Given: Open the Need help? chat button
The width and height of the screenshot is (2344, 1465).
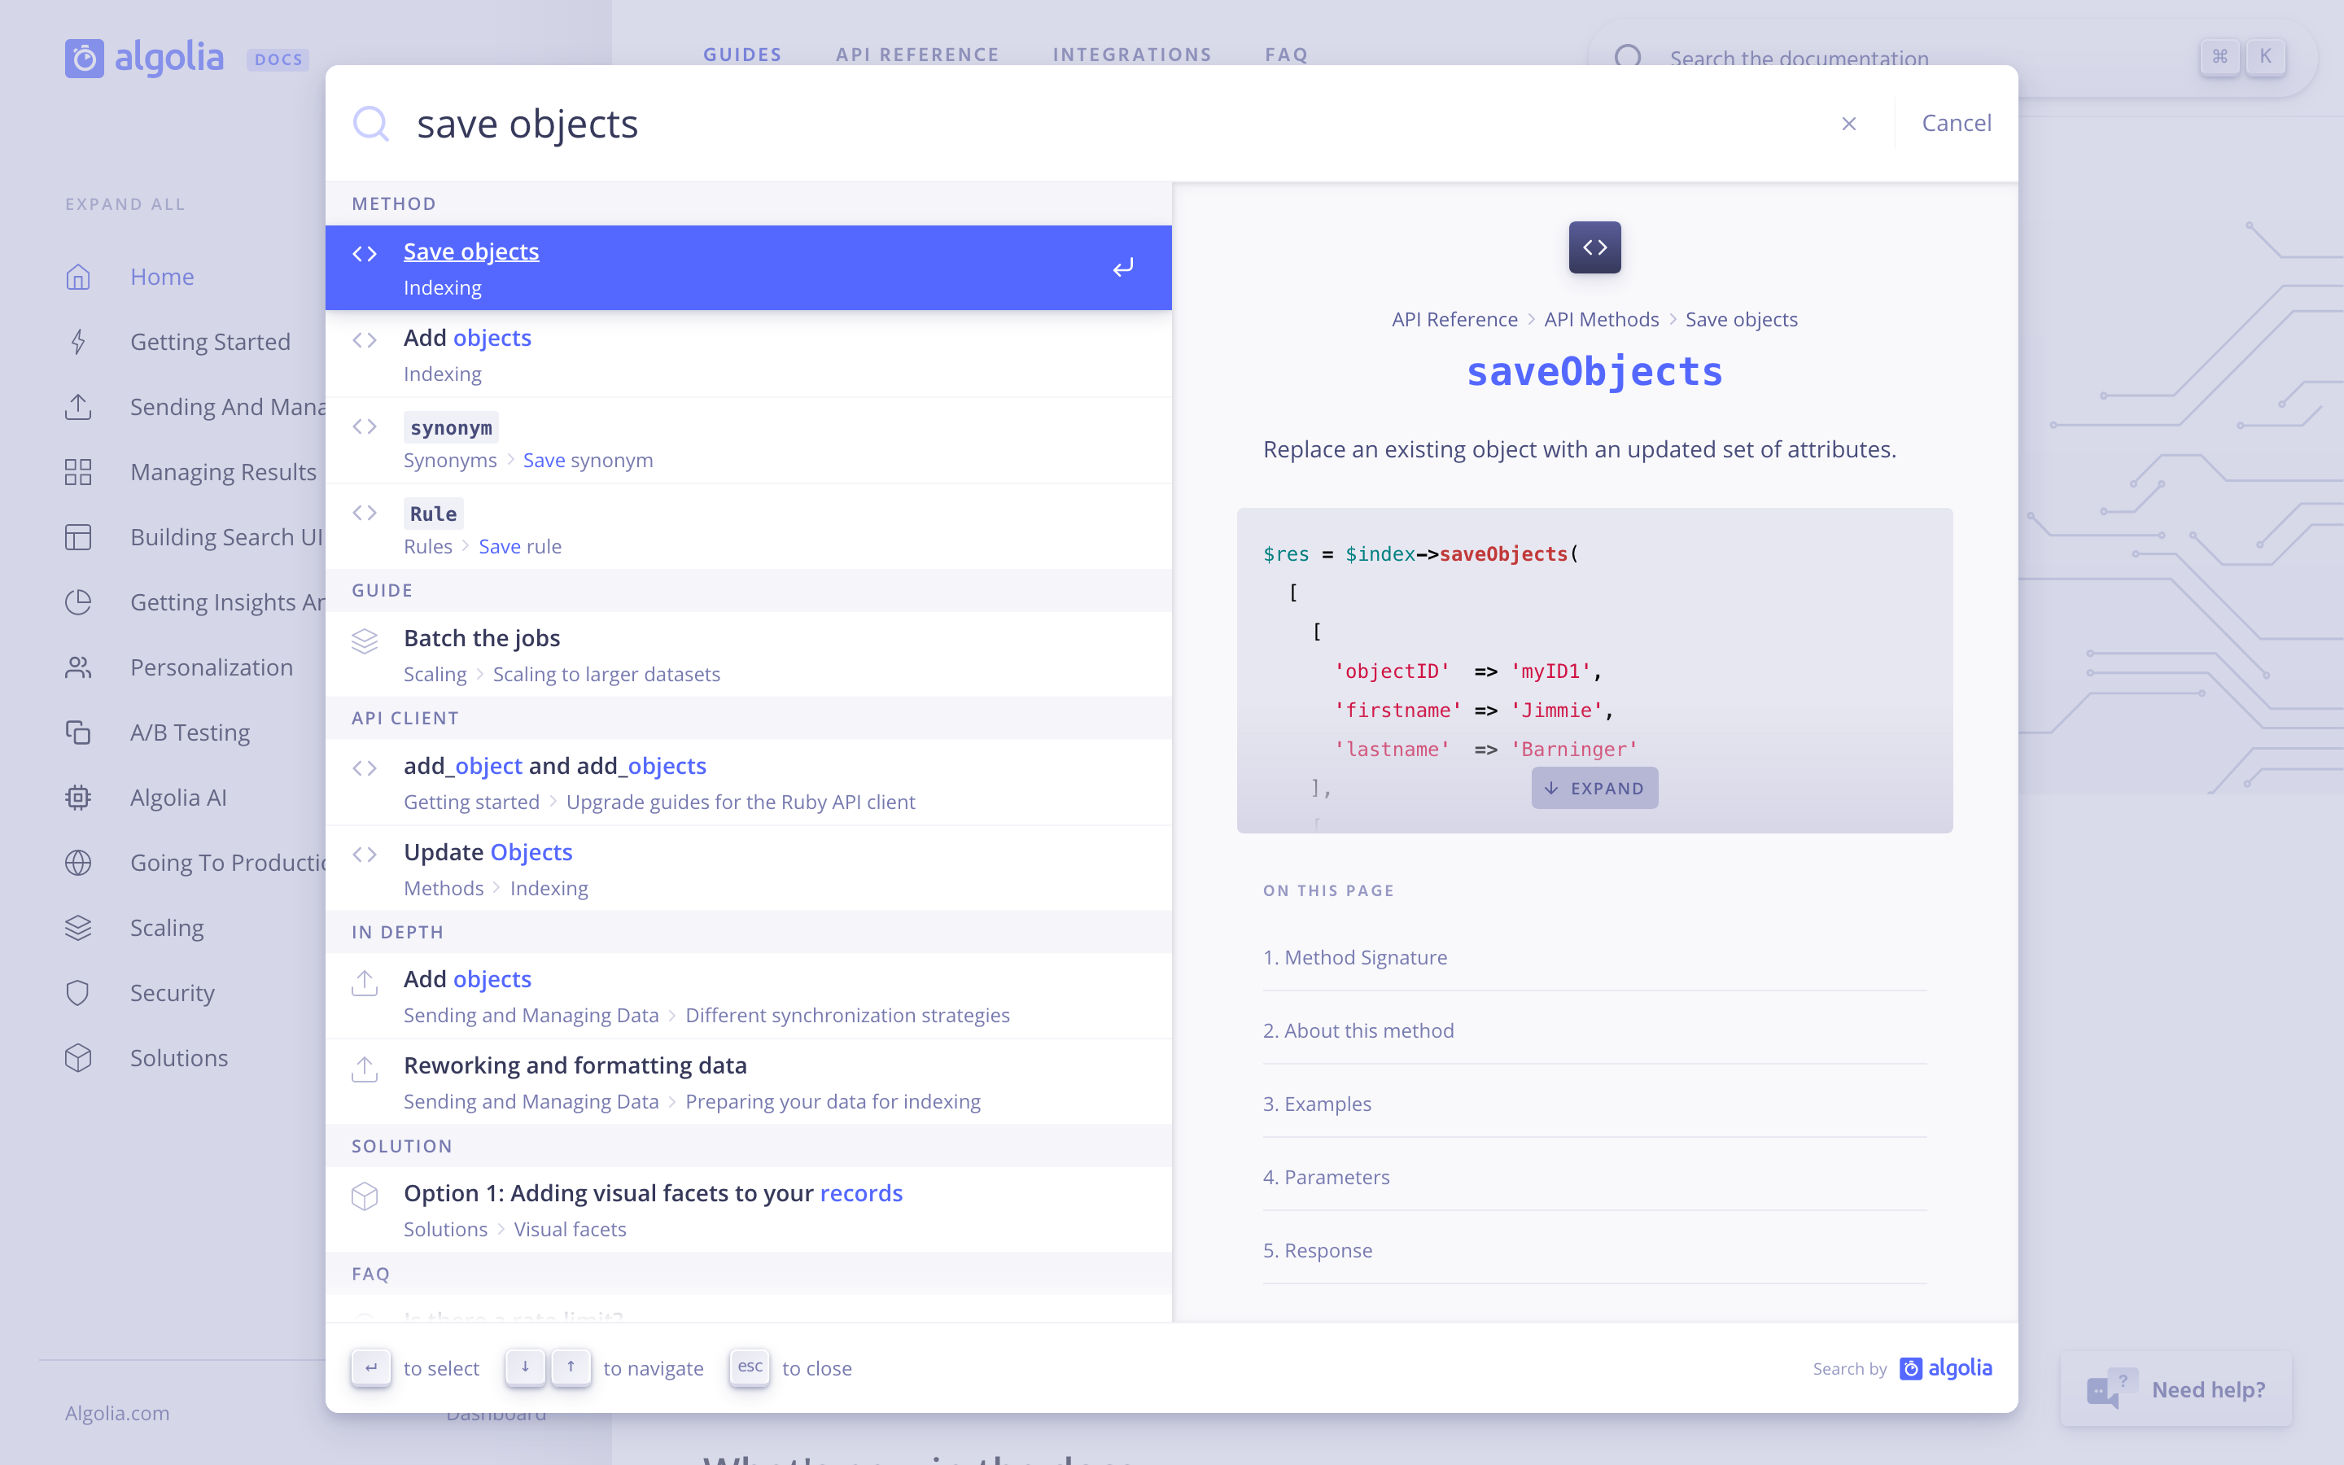Looking at the screenshot, I should pos(2176,1388).
